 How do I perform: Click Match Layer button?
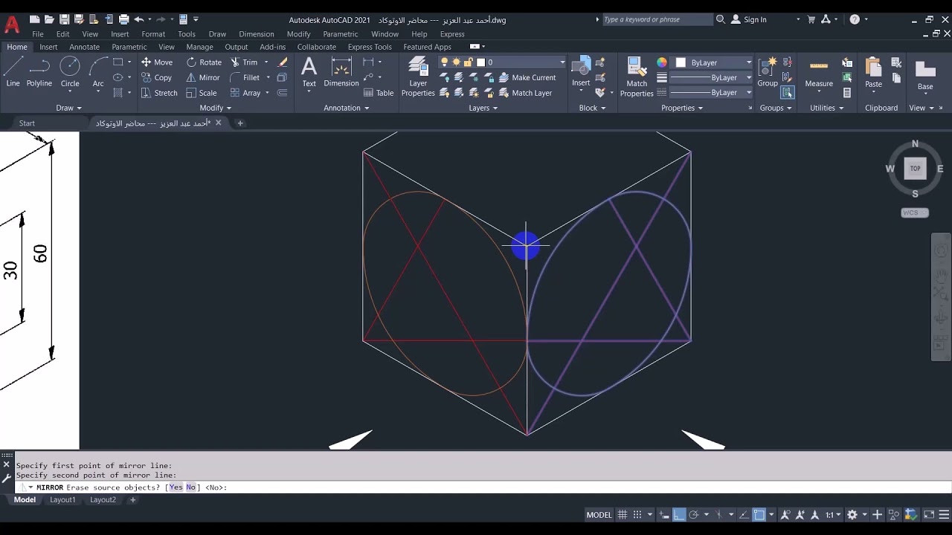point(526,93)
